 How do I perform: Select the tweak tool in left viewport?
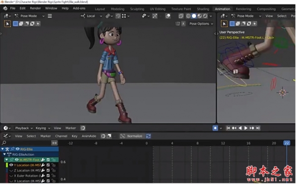click(7, 24)
